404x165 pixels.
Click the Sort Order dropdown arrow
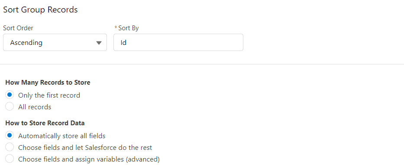point(99,43)
